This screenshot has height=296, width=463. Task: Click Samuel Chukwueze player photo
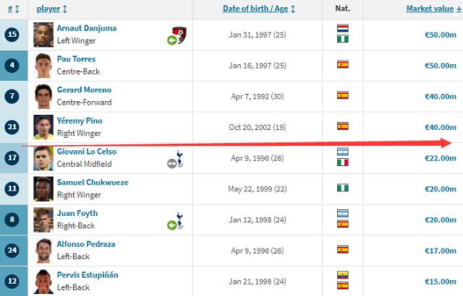(x=43, y=189)
